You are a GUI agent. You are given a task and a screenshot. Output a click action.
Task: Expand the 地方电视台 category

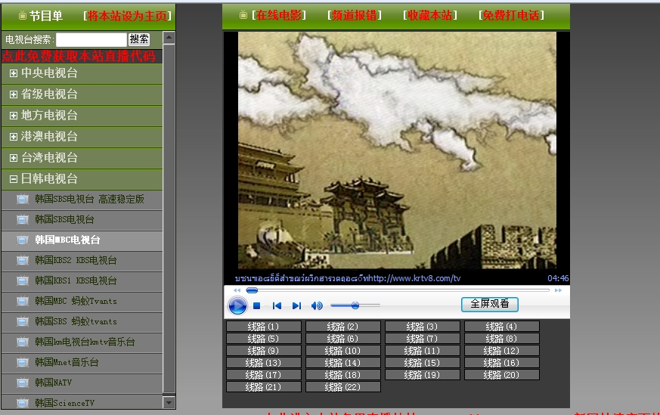(14, 116)
